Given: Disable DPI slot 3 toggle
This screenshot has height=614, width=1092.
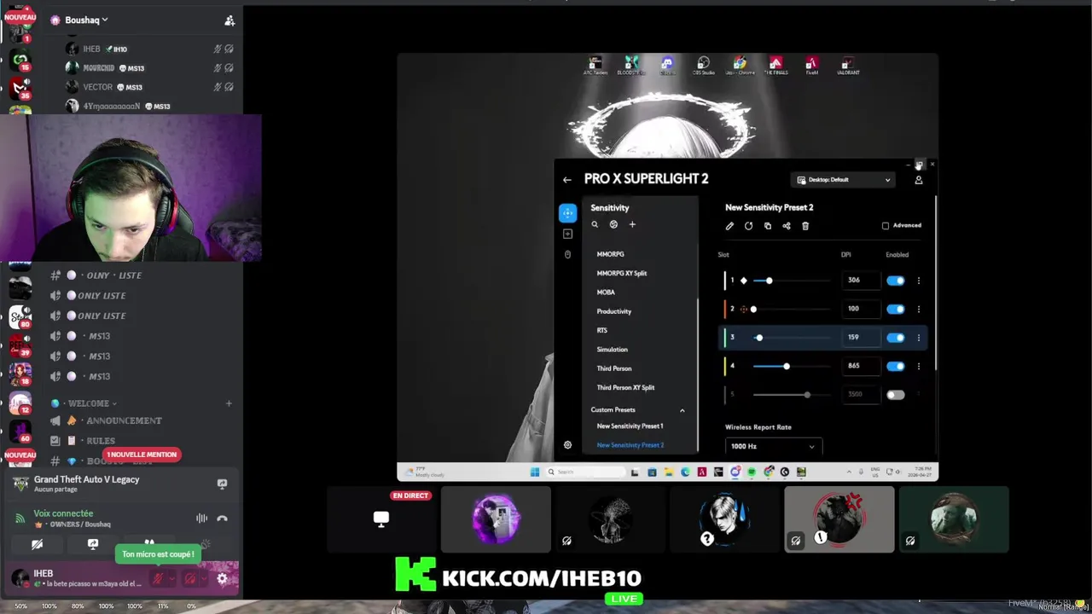Looking at the screenshot, I should pos(895,338).
